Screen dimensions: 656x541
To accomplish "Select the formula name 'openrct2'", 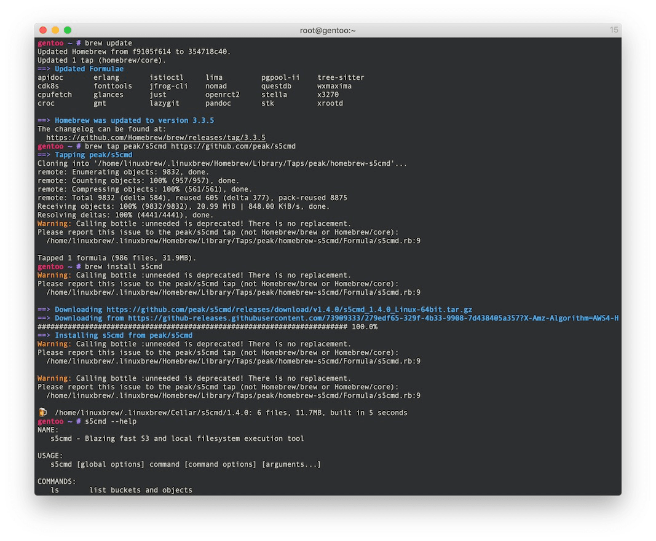I will click(223, 95).
